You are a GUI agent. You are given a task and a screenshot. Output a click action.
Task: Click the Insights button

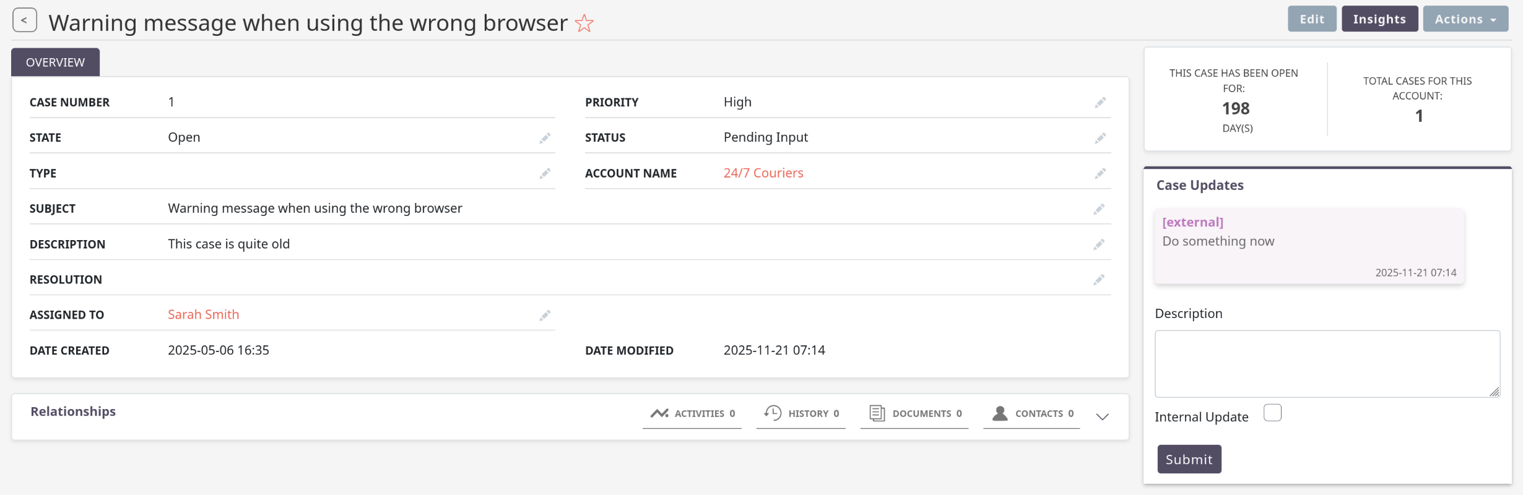pos(1379,19)
